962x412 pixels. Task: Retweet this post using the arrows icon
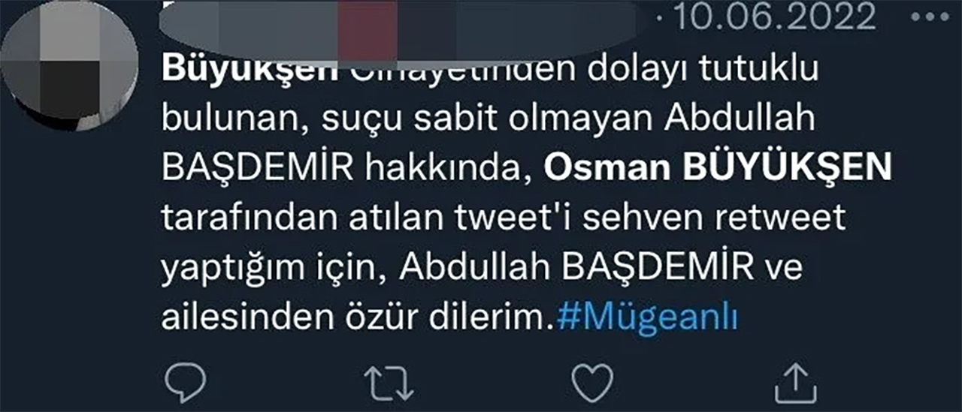tap(389, 382)
